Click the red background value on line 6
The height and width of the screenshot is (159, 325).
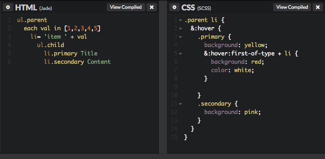256,62
